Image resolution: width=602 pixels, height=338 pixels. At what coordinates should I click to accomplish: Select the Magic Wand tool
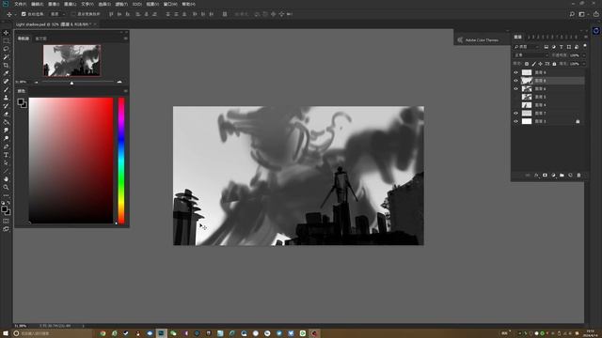(x=6, y=57)
